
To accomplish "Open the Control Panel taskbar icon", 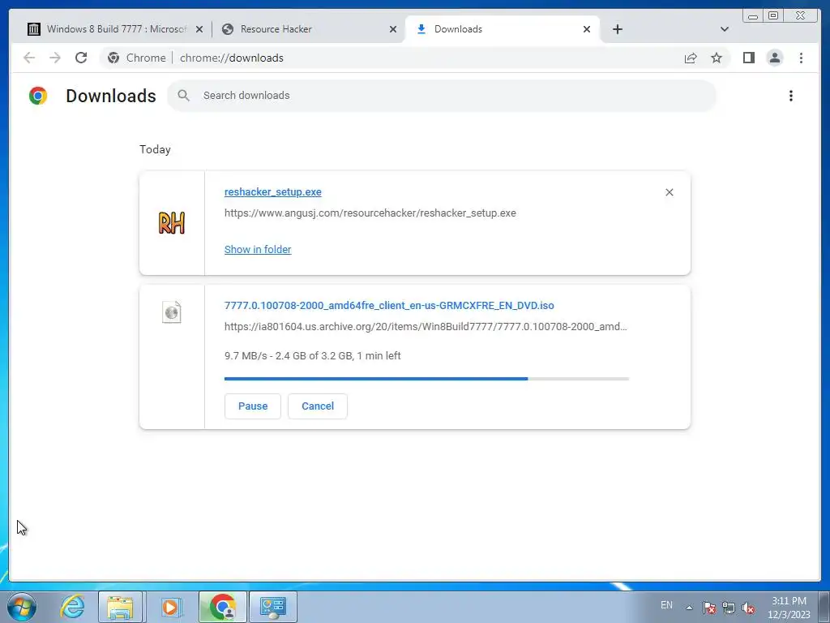I will 273,607.
